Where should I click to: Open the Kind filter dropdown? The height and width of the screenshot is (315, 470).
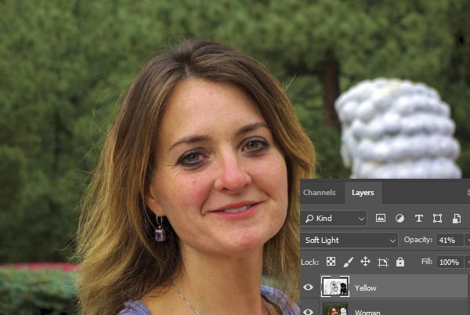click(334, 218)
